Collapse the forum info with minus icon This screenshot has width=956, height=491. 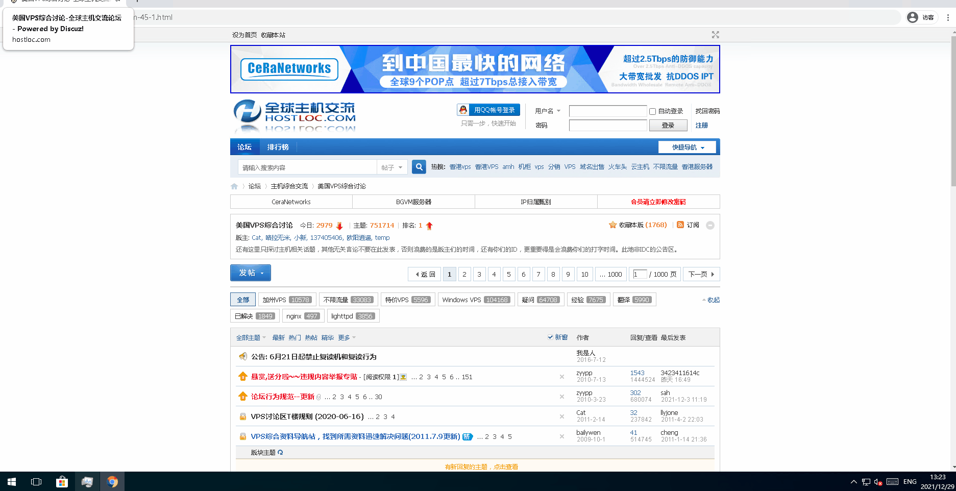point(710,226)
